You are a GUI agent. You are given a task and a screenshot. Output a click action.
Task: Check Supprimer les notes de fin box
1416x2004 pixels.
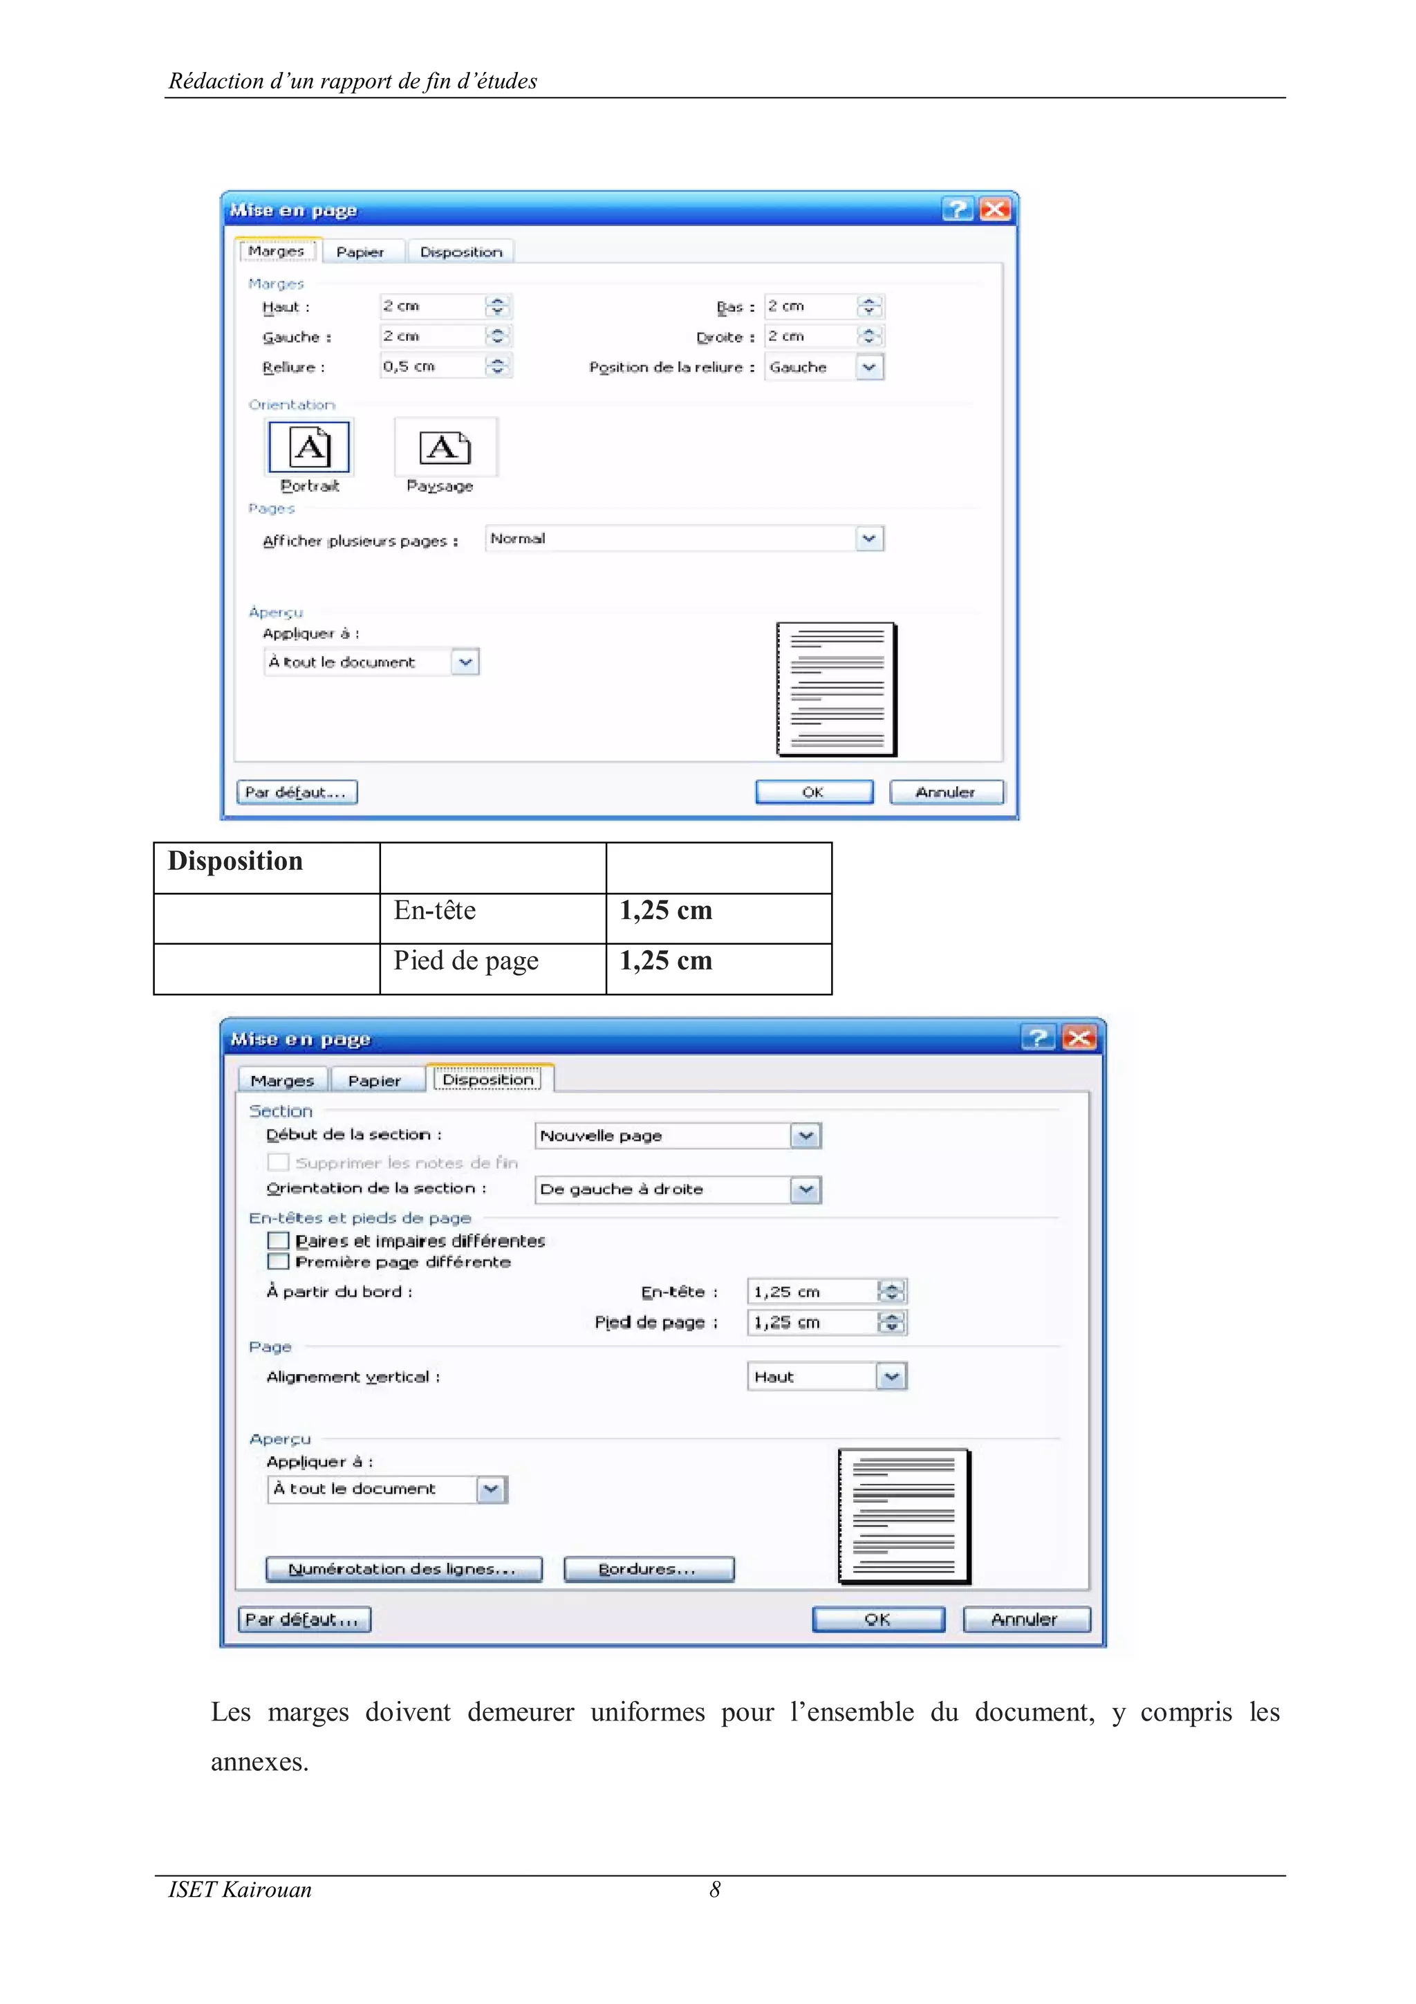click(x=279, y=1162)
